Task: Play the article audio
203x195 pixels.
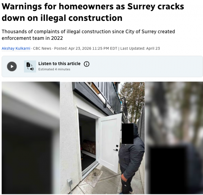Action: 12,66
